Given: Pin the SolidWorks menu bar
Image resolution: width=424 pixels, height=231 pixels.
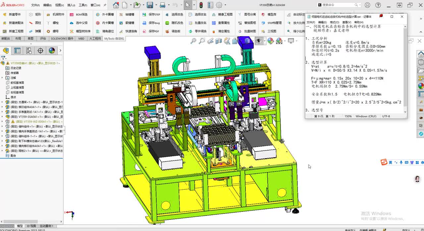Looking at the screenshot, I should pos(105,5).
